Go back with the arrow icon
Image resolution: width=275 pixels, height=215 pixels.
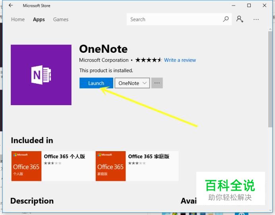click(11, 6)
